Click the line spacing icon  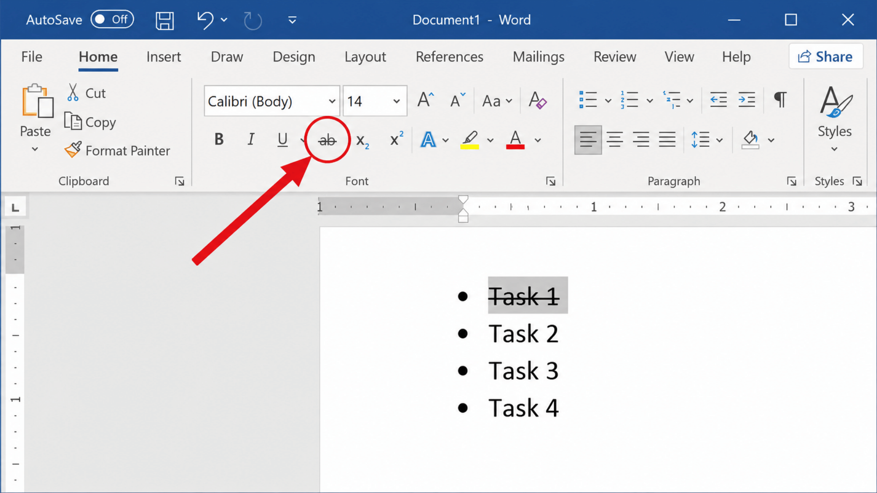pos(700,140)
